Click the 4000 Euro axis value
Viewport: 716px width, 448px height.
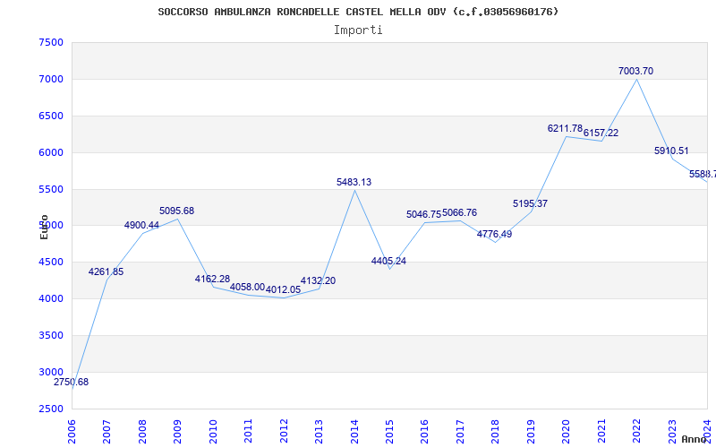[51, 299]
